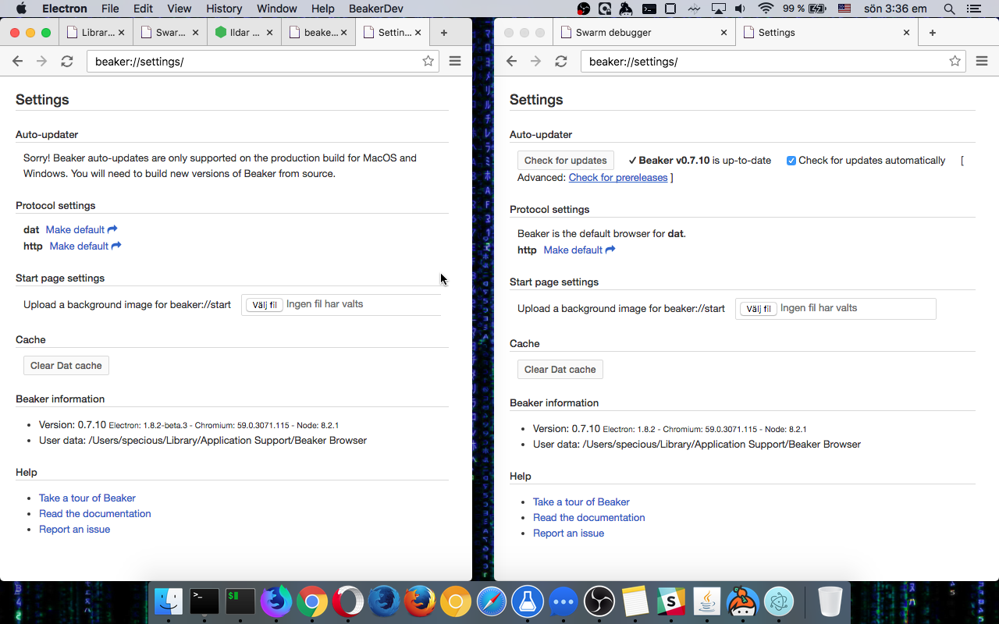Click the forward arrow in the right window

click(x=536, y=61)
